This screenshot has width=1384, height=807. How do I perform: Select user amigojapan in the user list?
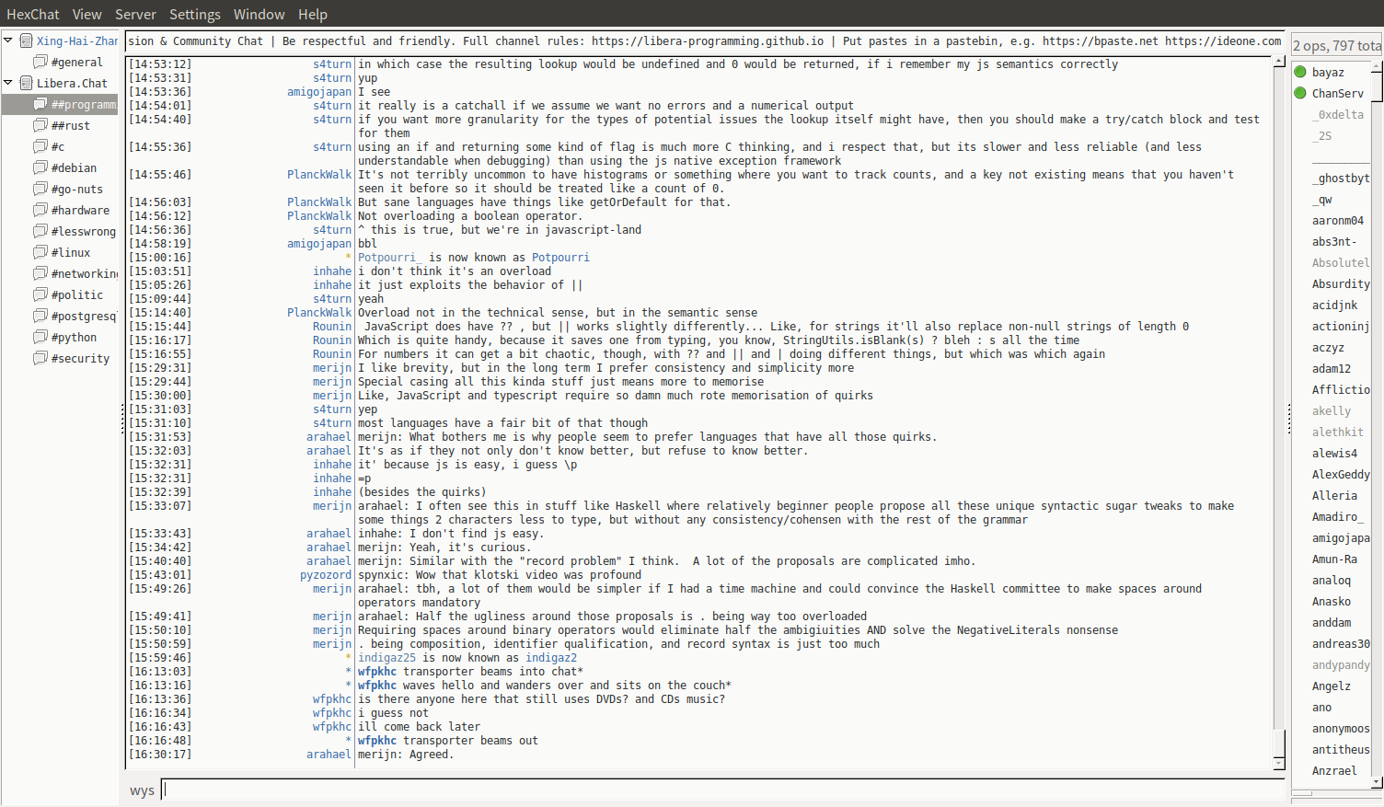(1341, 537)
